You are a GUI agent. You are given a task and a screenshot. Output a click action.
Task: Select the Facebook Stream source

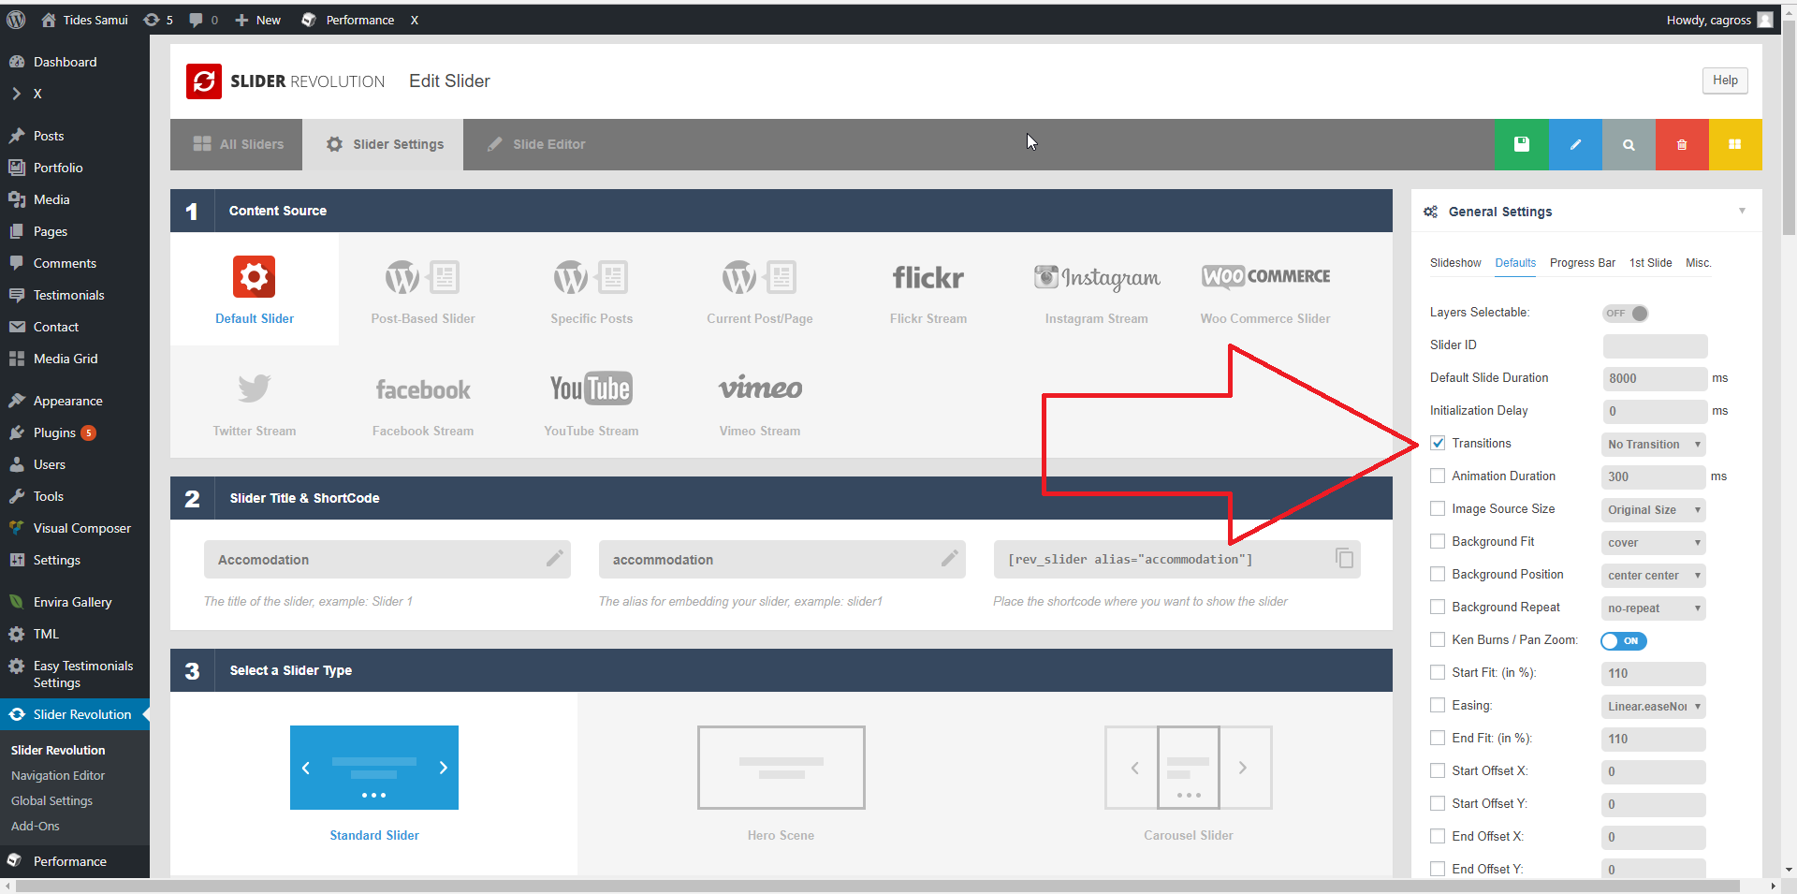pos(423,389)
